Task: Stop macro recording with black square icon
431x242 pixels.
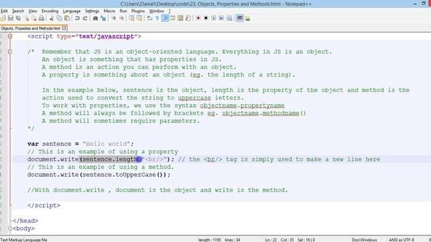Action: (x=205, y=18)
